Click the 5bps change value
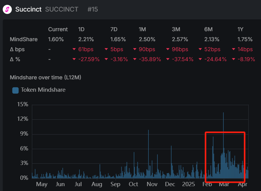 coord(117,49)
